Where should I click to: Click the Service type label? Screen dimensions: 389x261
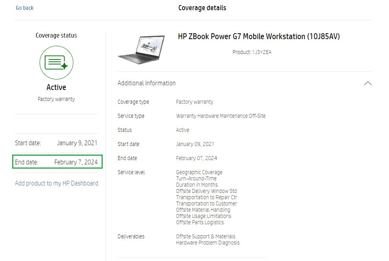pyautogui.click(x=131, y=116)
